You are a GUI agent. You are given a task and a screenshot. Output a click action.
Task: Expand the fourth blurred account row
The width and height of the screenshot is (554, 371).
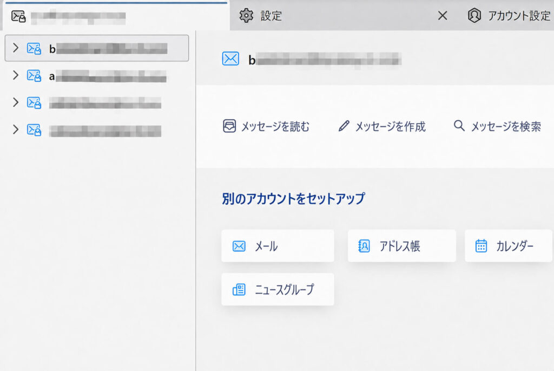16,129
